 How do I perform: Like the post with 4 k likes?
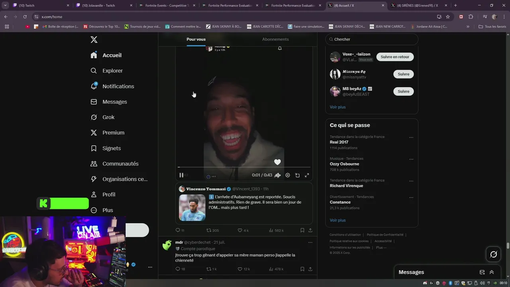(x=243, y=230)
